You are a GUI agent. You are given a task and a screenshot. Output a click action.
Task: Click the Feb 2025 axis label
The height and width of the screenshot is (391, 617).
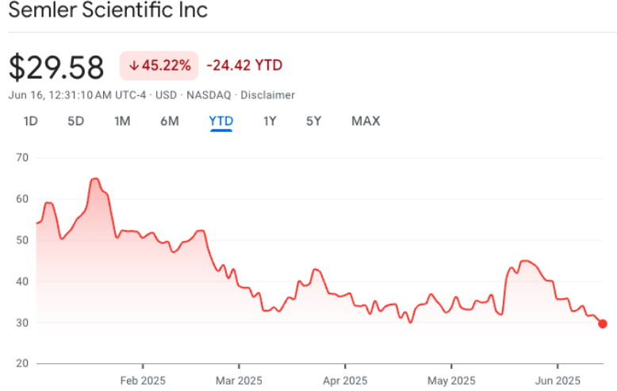[143, 381]
